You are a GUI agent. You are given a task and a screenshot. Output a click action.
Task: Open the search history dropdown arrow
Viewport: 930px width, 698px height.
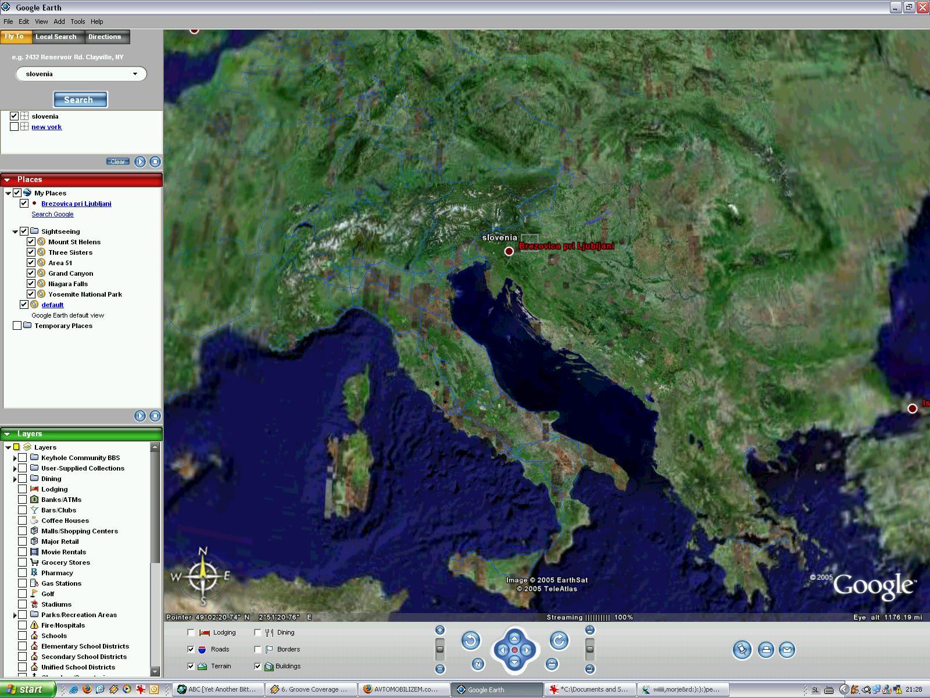tap(135, 74)
